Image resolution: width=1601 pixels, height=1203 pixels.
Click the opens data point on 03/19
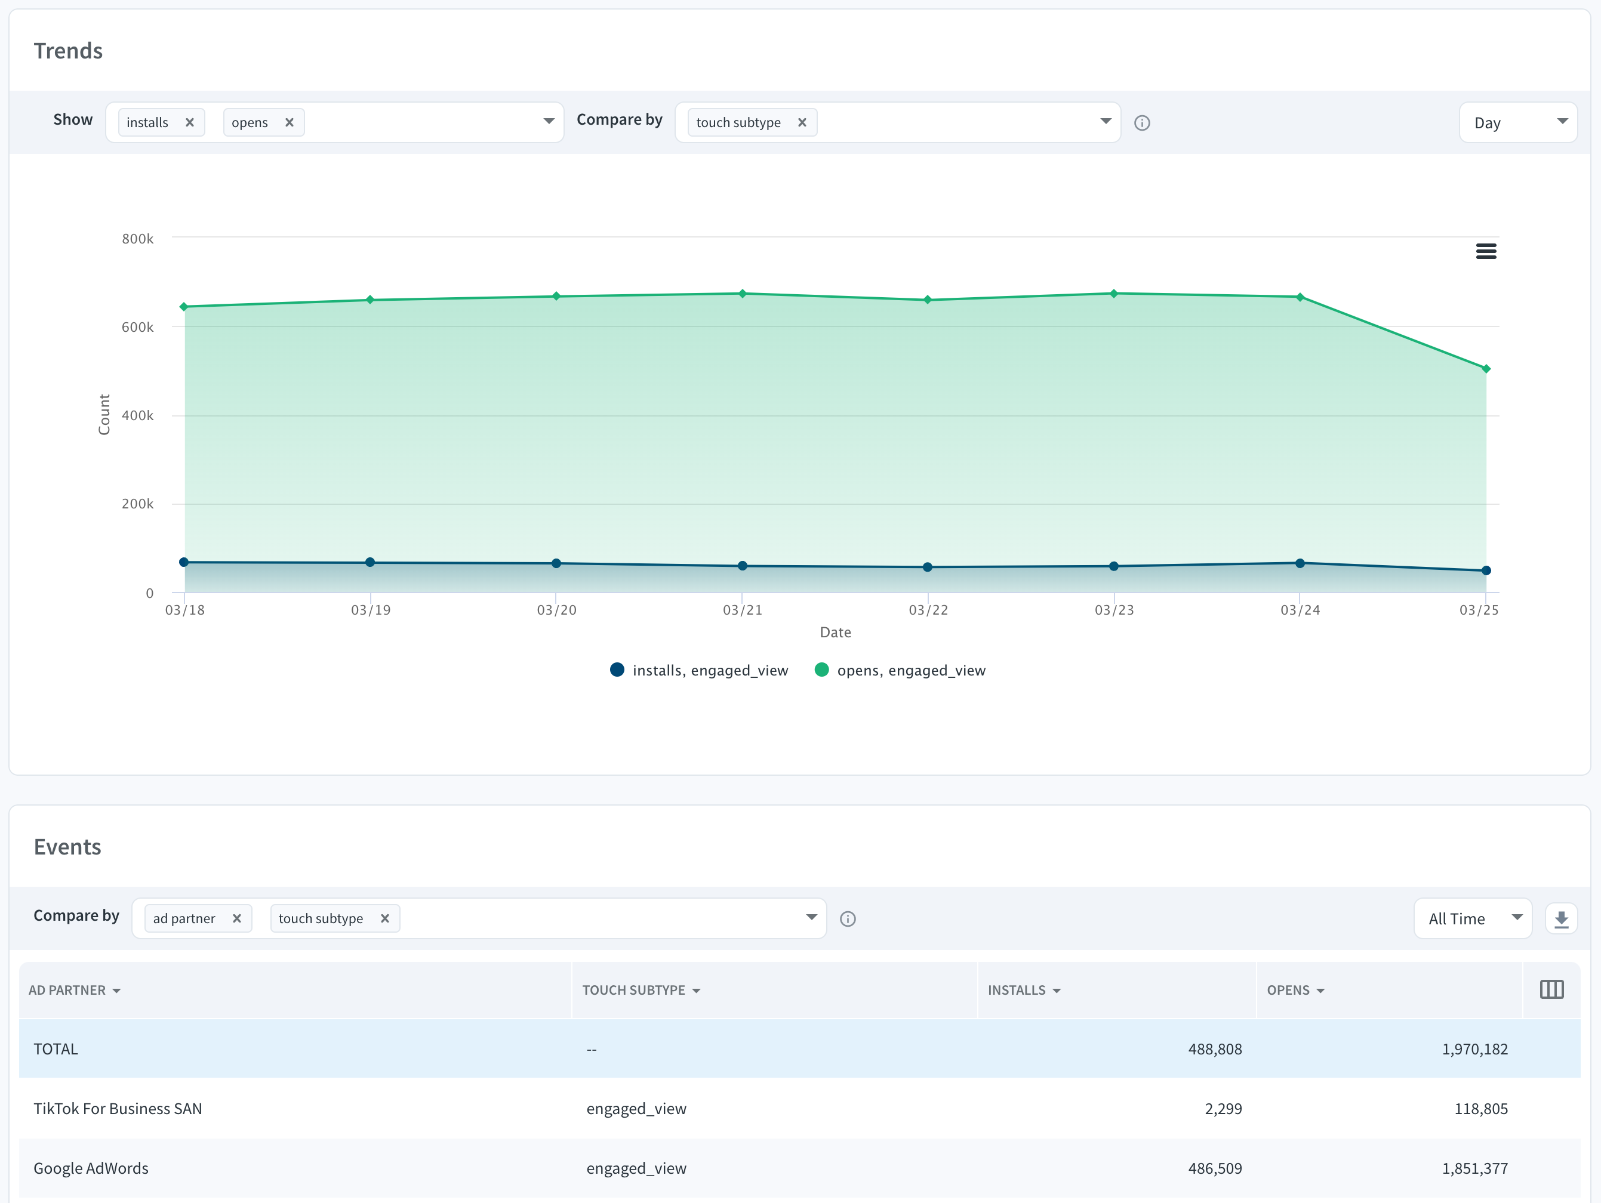click(370, 300)
